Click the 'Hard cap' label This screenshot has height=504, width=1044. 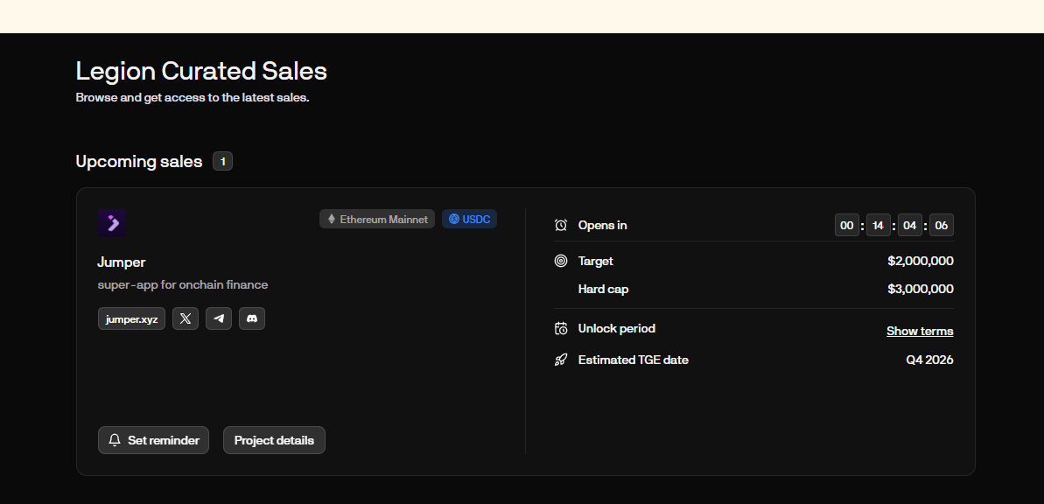(x=603, y=289)
